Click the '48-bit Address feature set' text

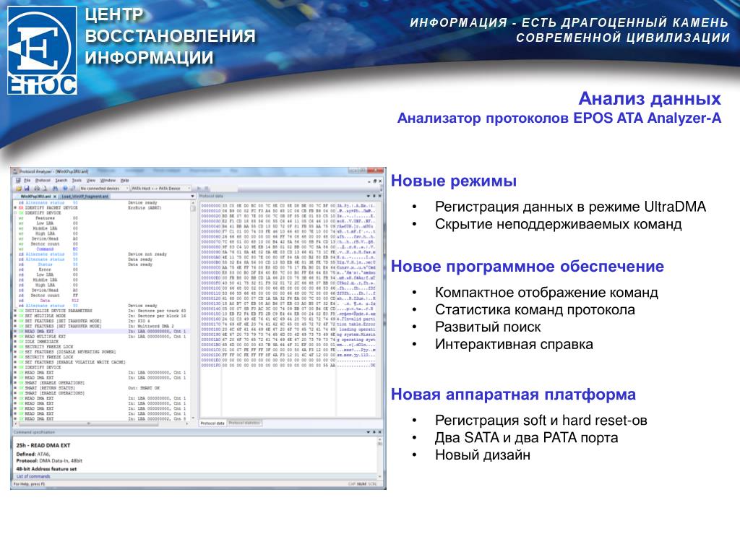coord(46,469)
